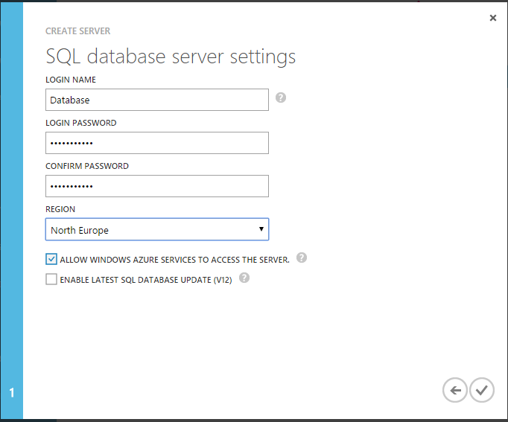Image resolution: width=508 pixels, height=422 pixels.
Task: Go back using the left arrow button
Action: pos(455,390)
